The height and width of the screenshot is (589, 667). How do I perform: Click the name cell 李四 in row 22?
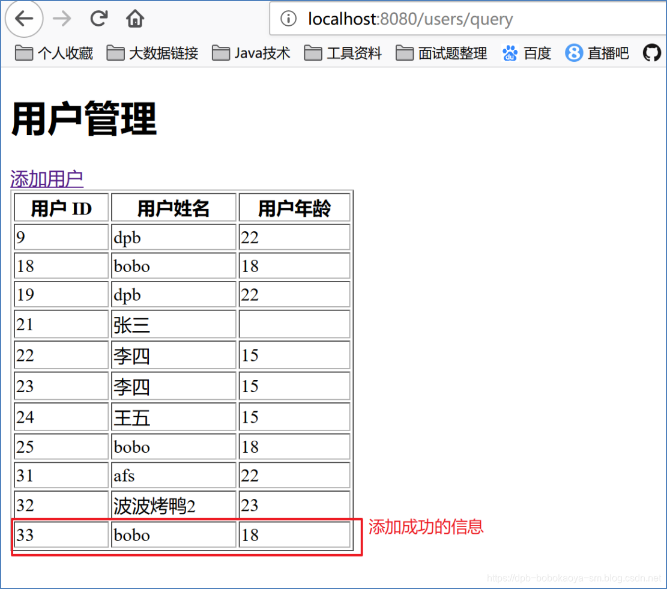click(174, 355)
